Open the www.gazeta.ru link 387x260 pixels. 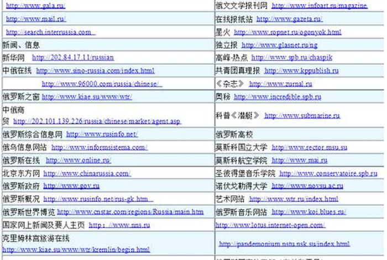point(290,19)
